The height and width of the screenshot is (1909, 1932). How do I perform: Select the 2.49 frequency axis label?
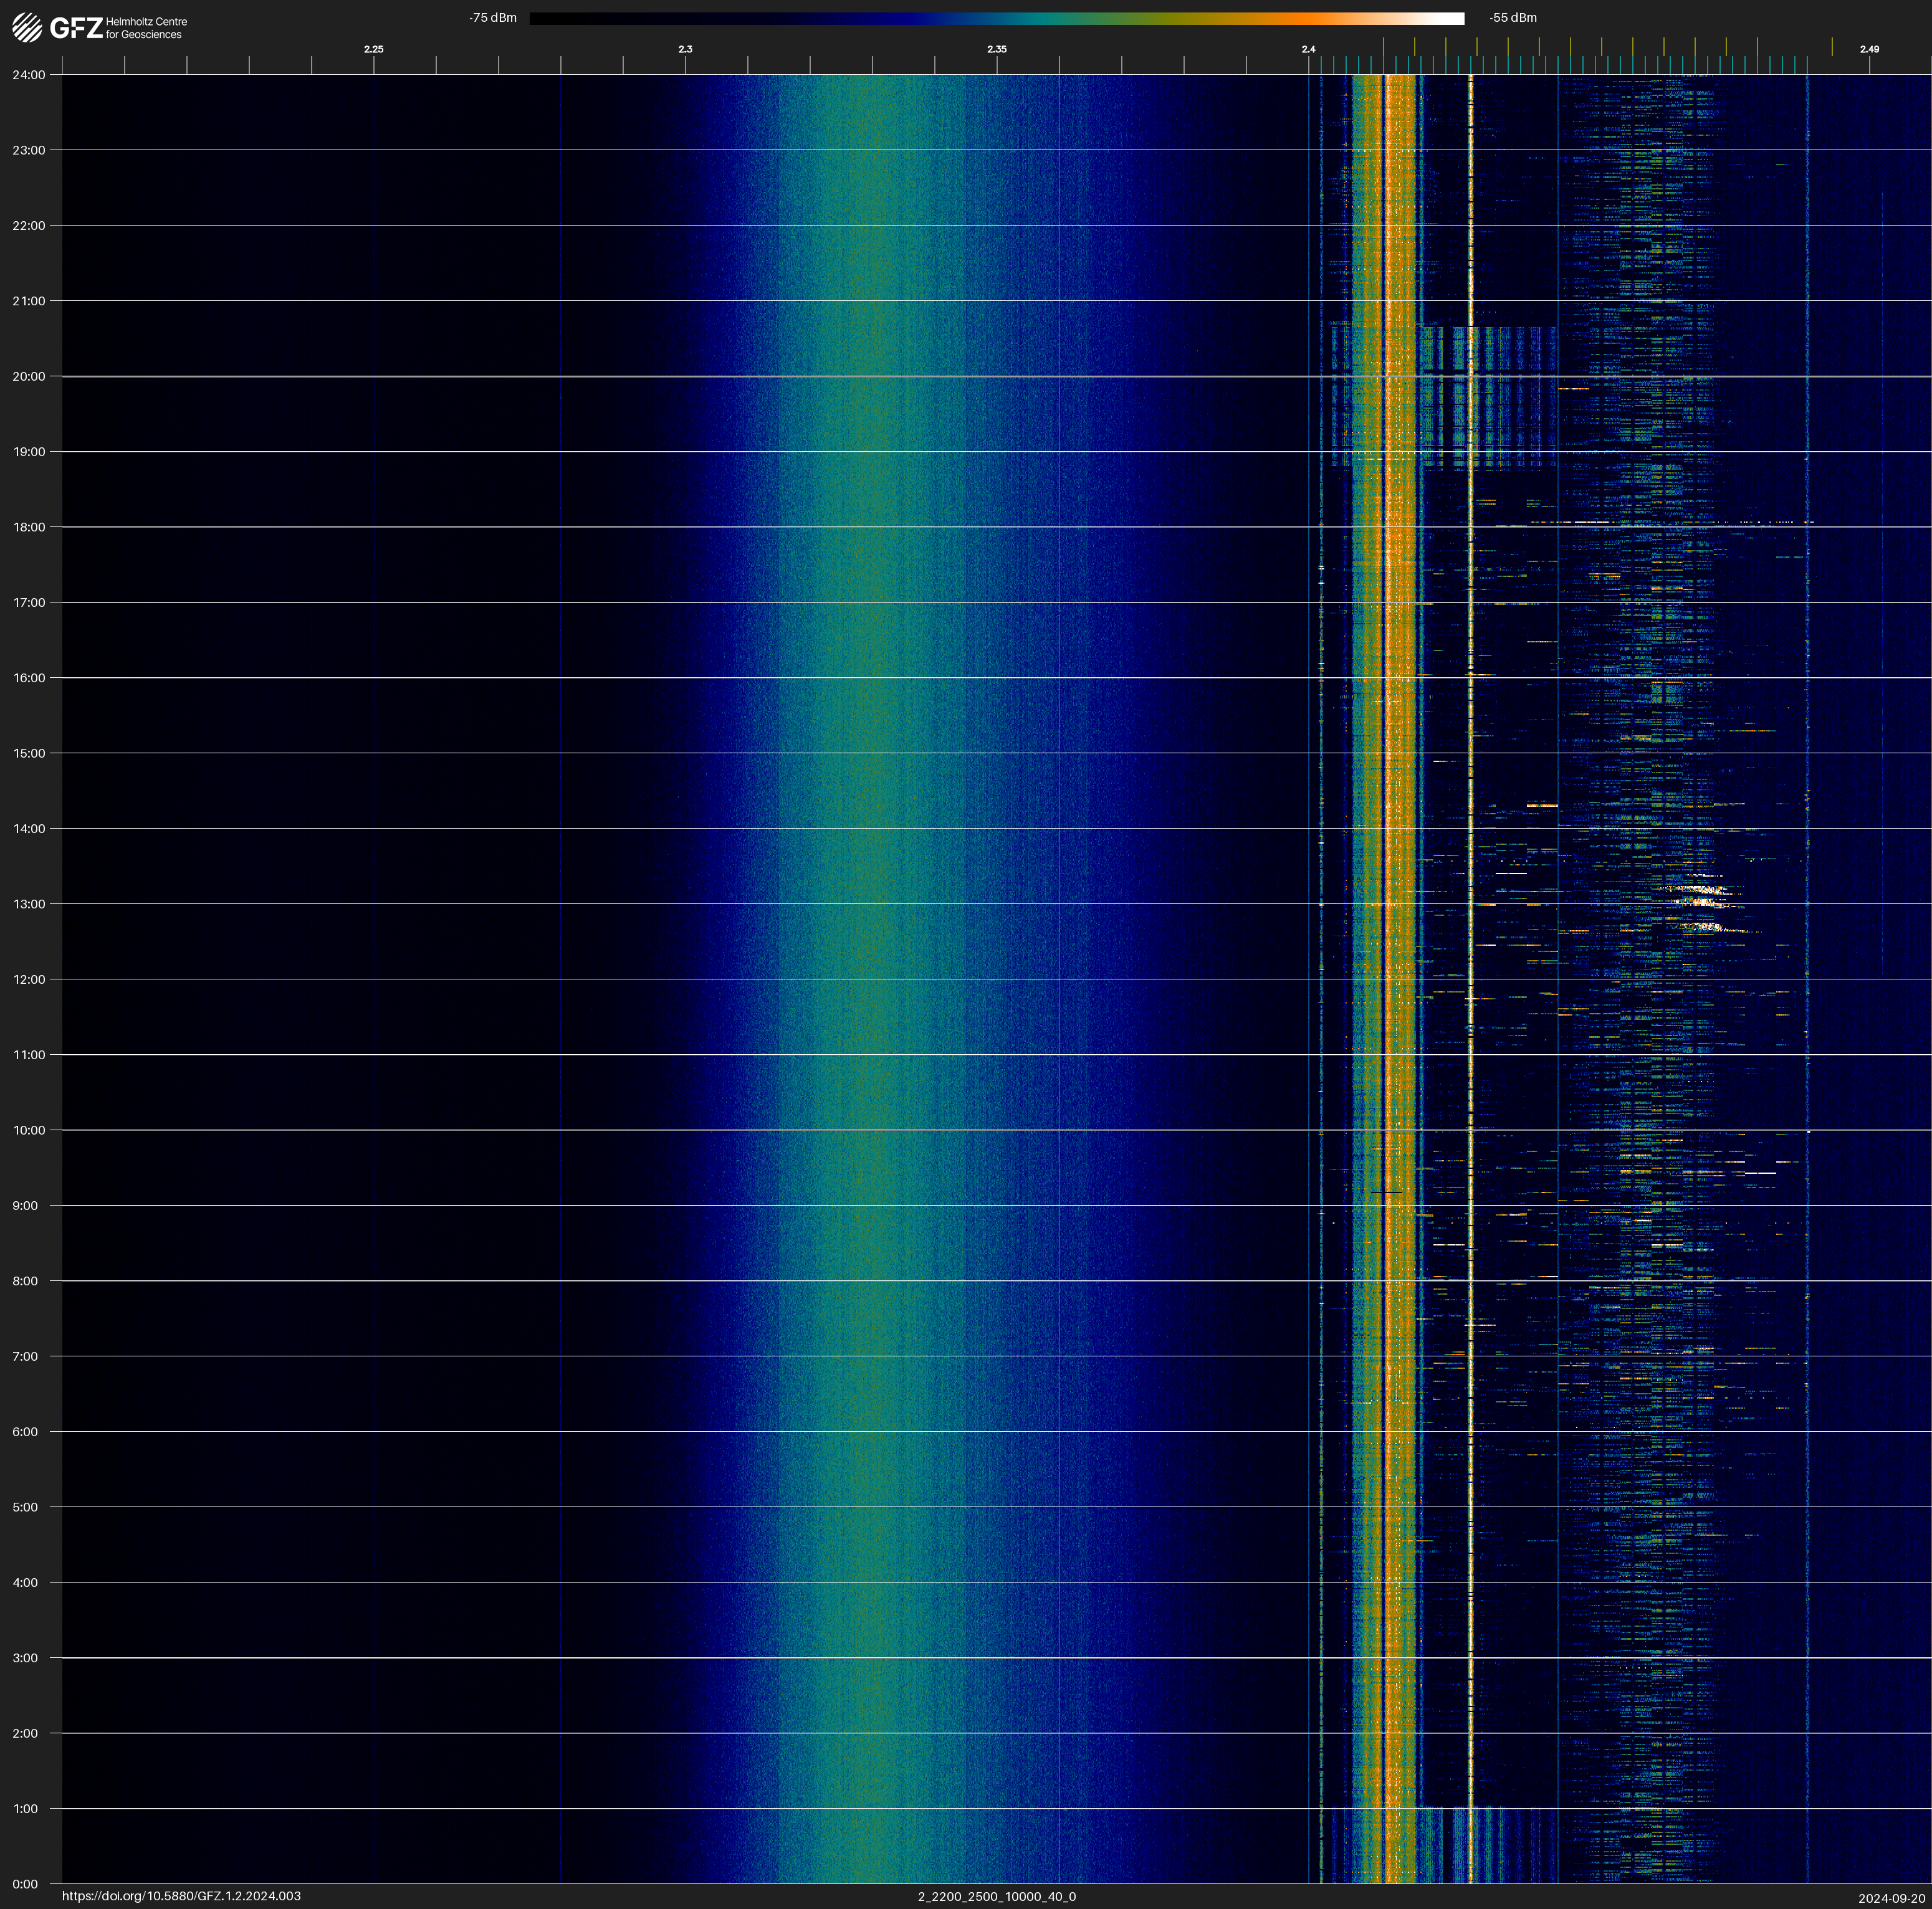point(1869,49)
